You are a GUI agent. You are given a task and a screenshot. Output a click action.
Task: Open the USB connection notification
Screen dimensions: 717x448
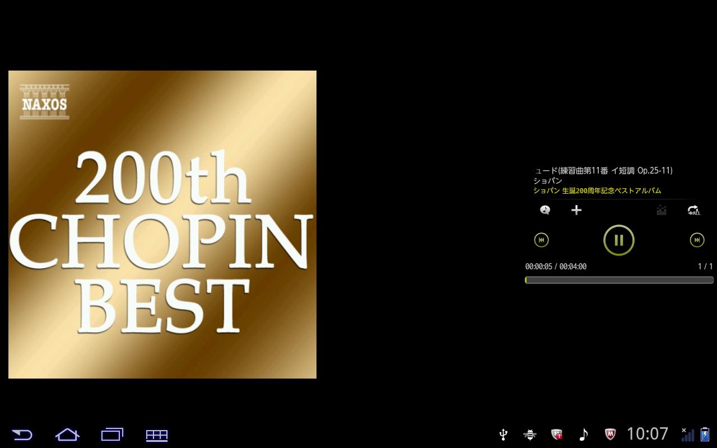tap(503, 435)
